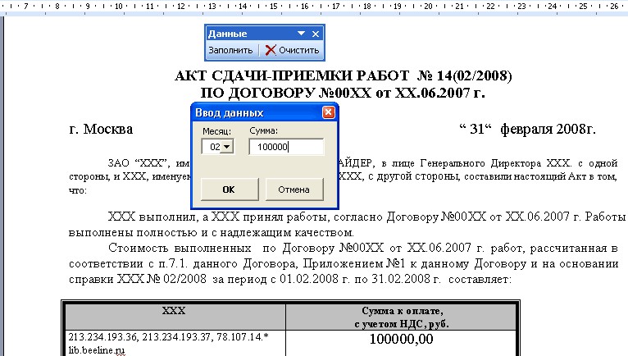628x356 pixels.
Task: Click the Ввод данных title bar
Action: pyautogui.click(x=257, y=112)
